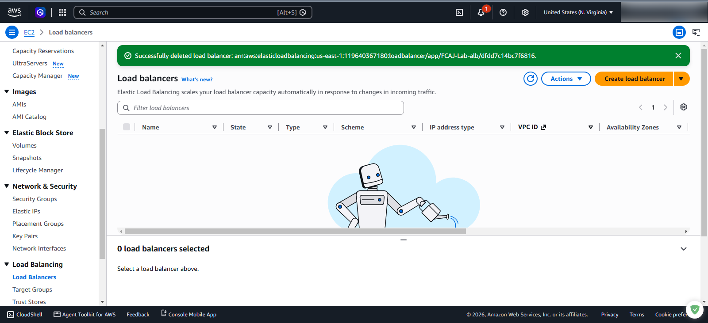Click the screen icon at top right
The image size is (708, 323).
696,32
